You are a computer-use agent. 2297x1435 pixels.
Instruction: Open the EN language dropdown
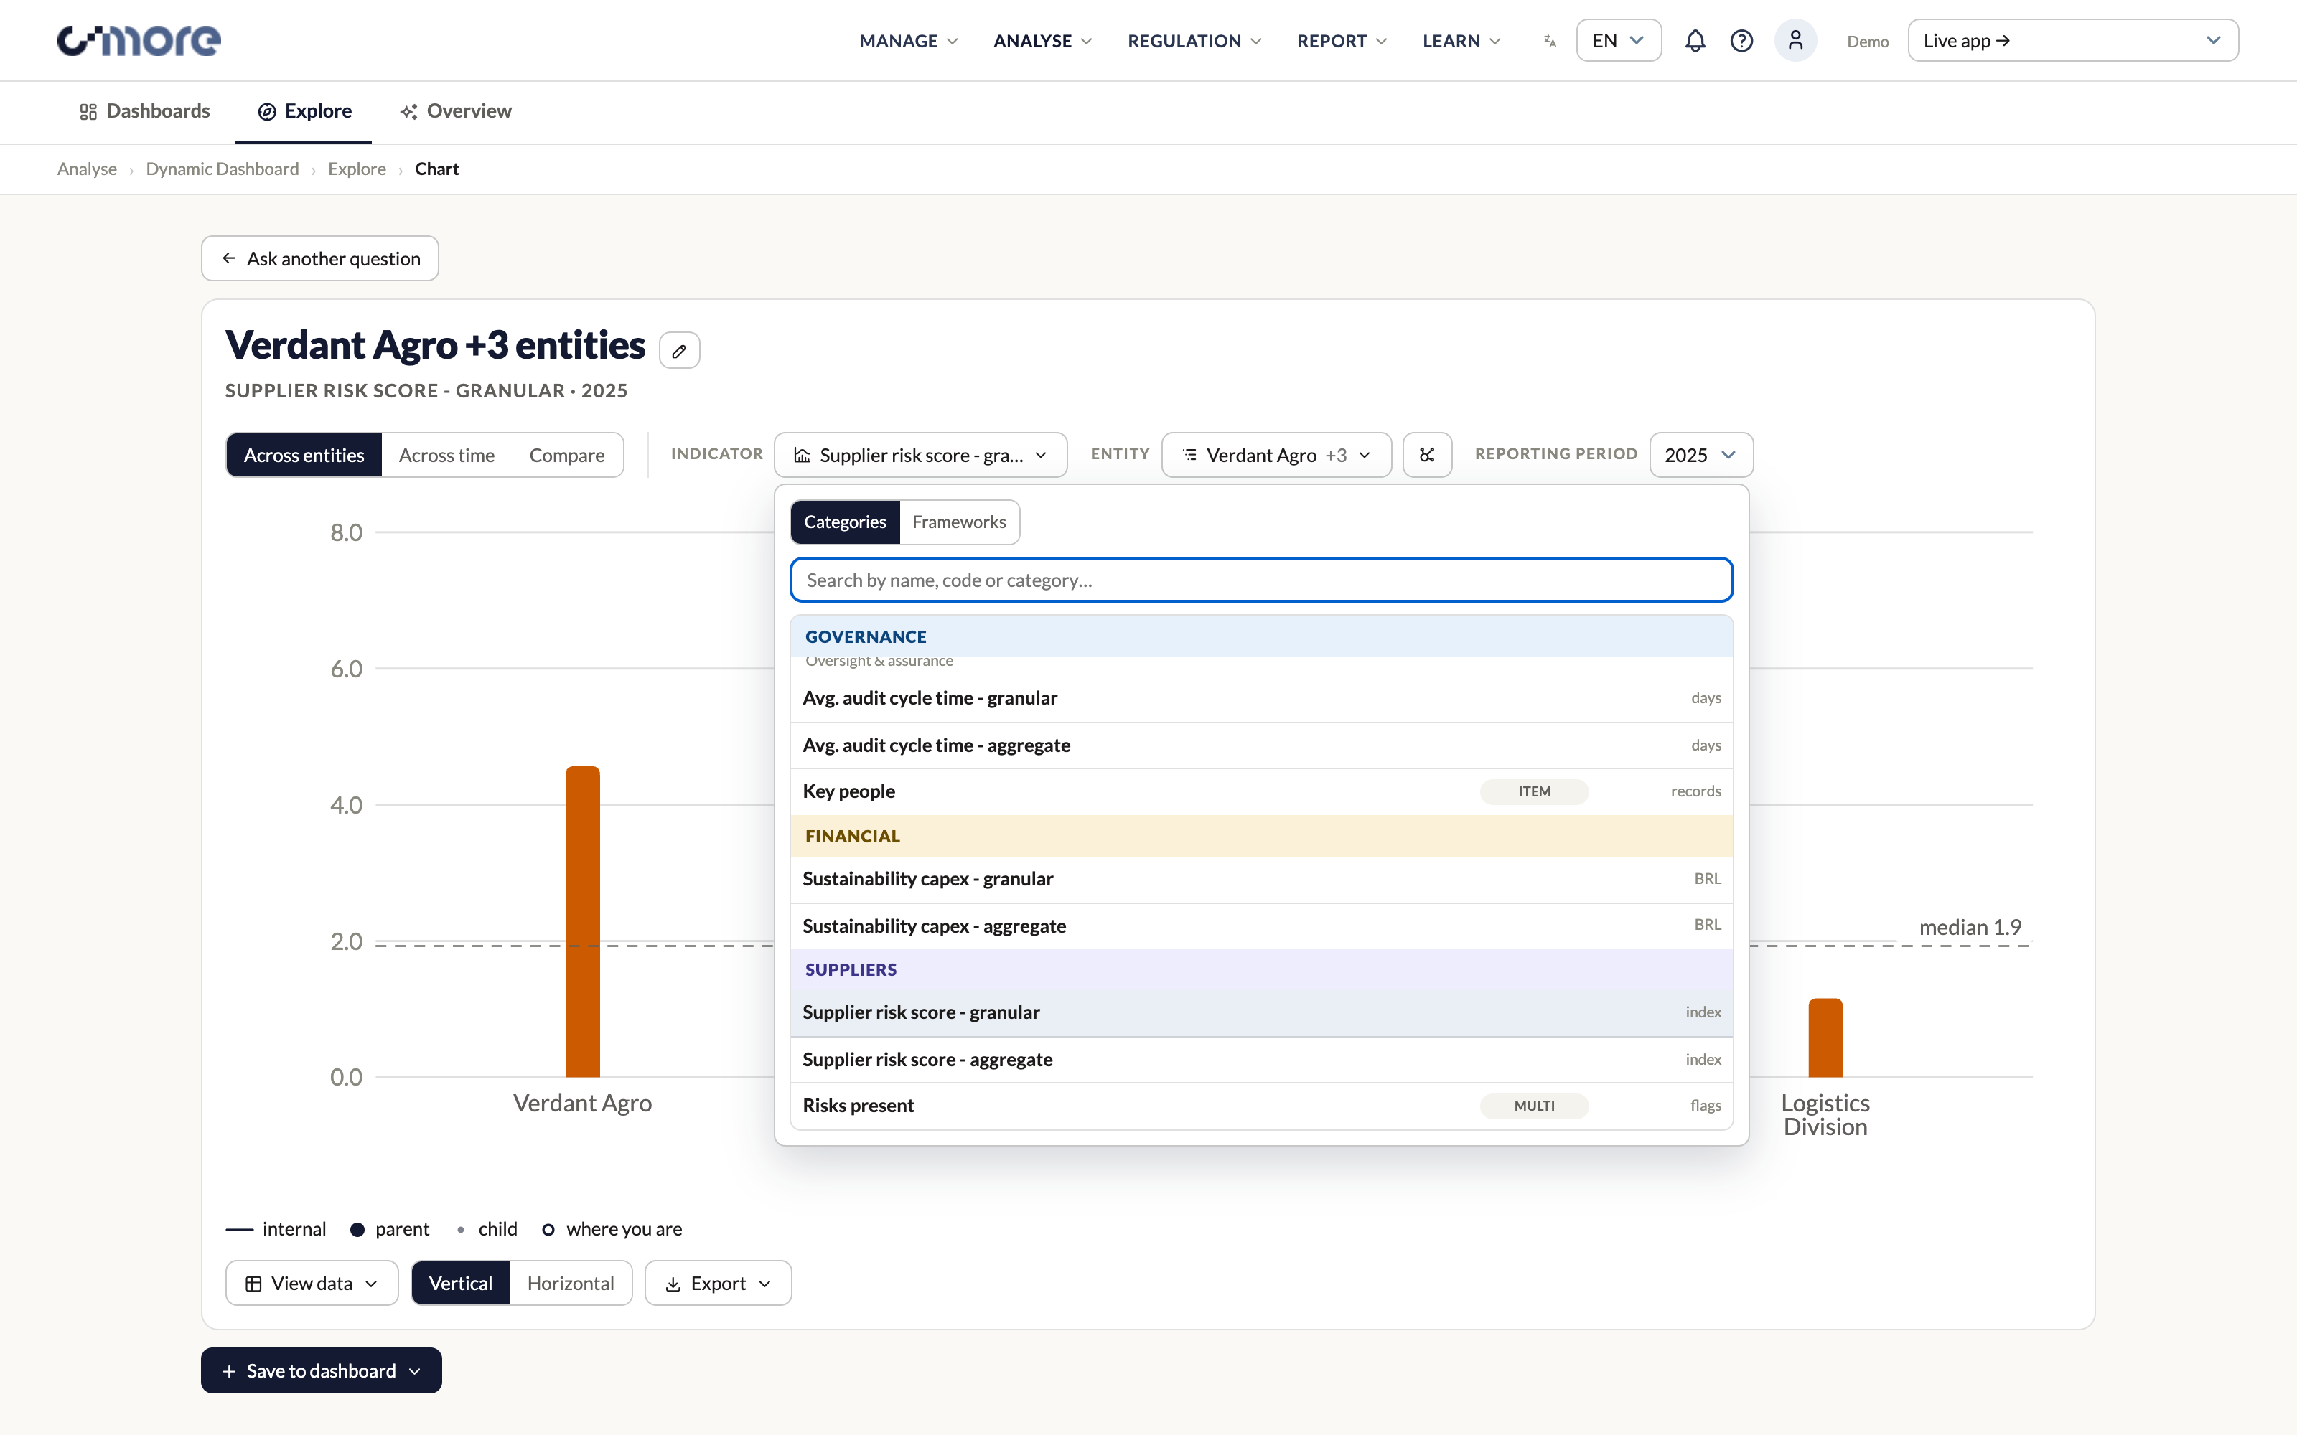[x=1619, y=41]
